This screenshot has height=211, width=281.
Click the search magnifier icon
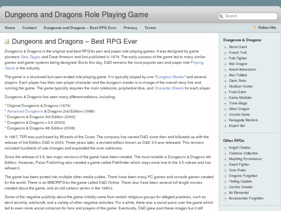221,16
